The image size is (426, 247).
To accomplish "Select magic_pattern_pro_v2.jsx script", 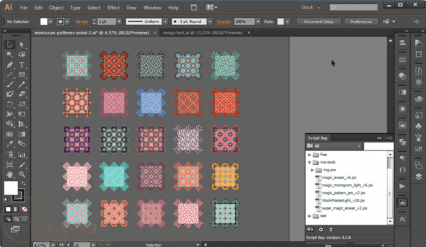I will (x=344, y=193).
